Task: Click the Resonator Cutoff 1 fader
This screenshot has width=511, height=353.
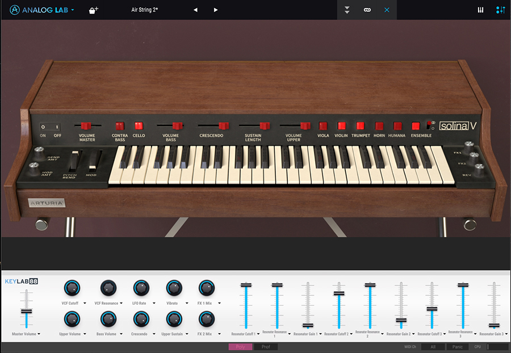Action: point(246,285)
